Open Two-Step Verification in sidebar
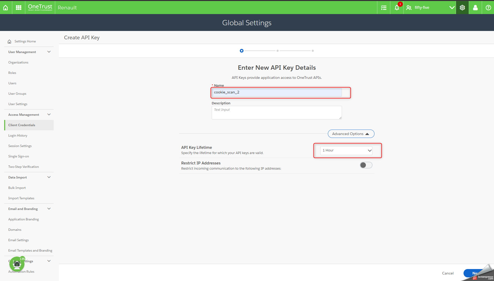Viewport: 494px width, 281px height. coord(23,167)
